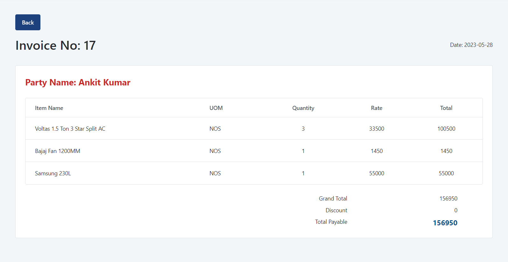Click the Date: 2023-05-28 text
The height and width of the screenshot is (262, 508).
[471, 45]
